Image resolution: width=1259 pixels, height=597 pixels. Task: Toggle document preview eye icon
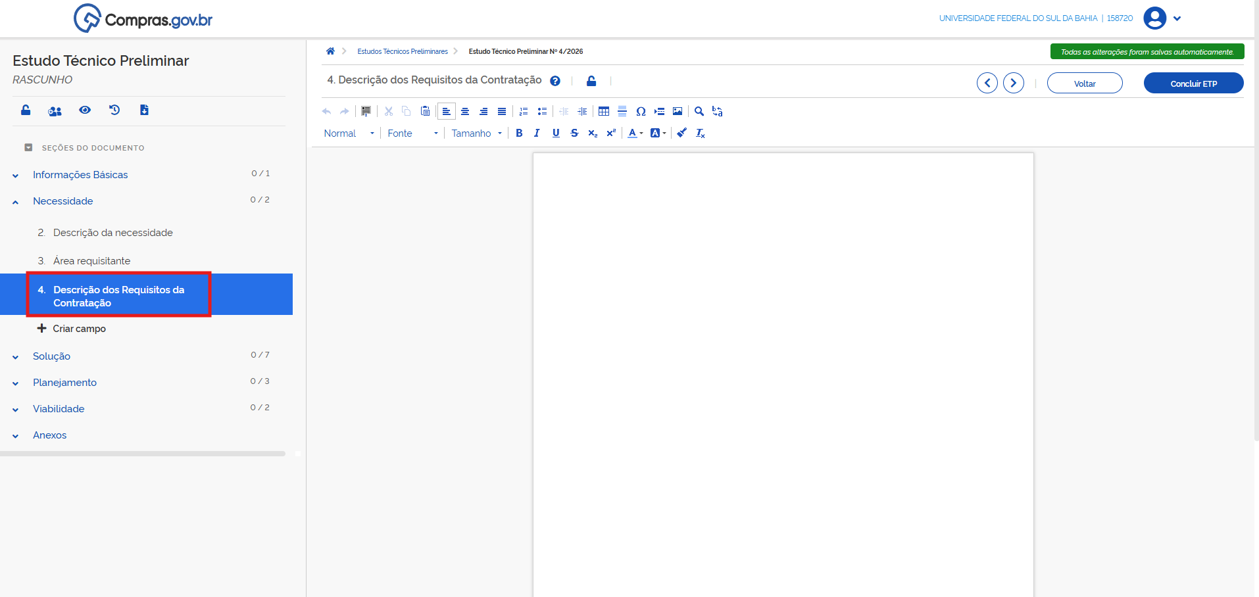pos(85,110)
